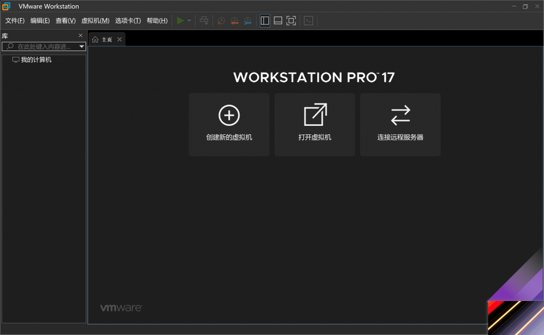Click the green power on play icon
Viewport: 544px width, 335px height.
[180, 21]
